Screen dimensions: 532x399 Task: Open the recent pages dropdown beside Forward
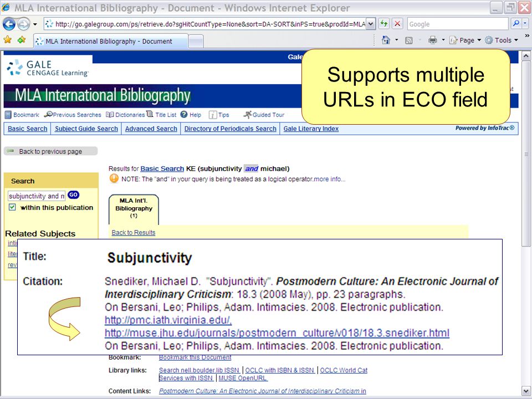pos(35,24)
